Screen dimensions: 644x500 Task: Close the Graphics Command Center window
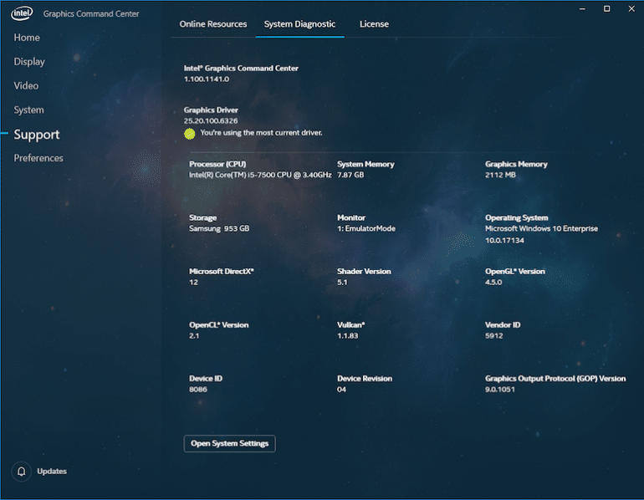pos(631,8)
